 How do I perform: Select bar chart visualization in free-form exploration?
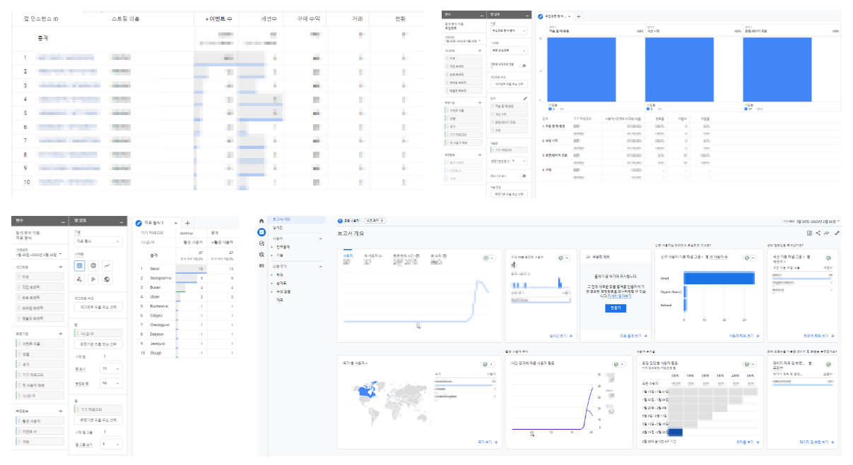coord(93,279)
